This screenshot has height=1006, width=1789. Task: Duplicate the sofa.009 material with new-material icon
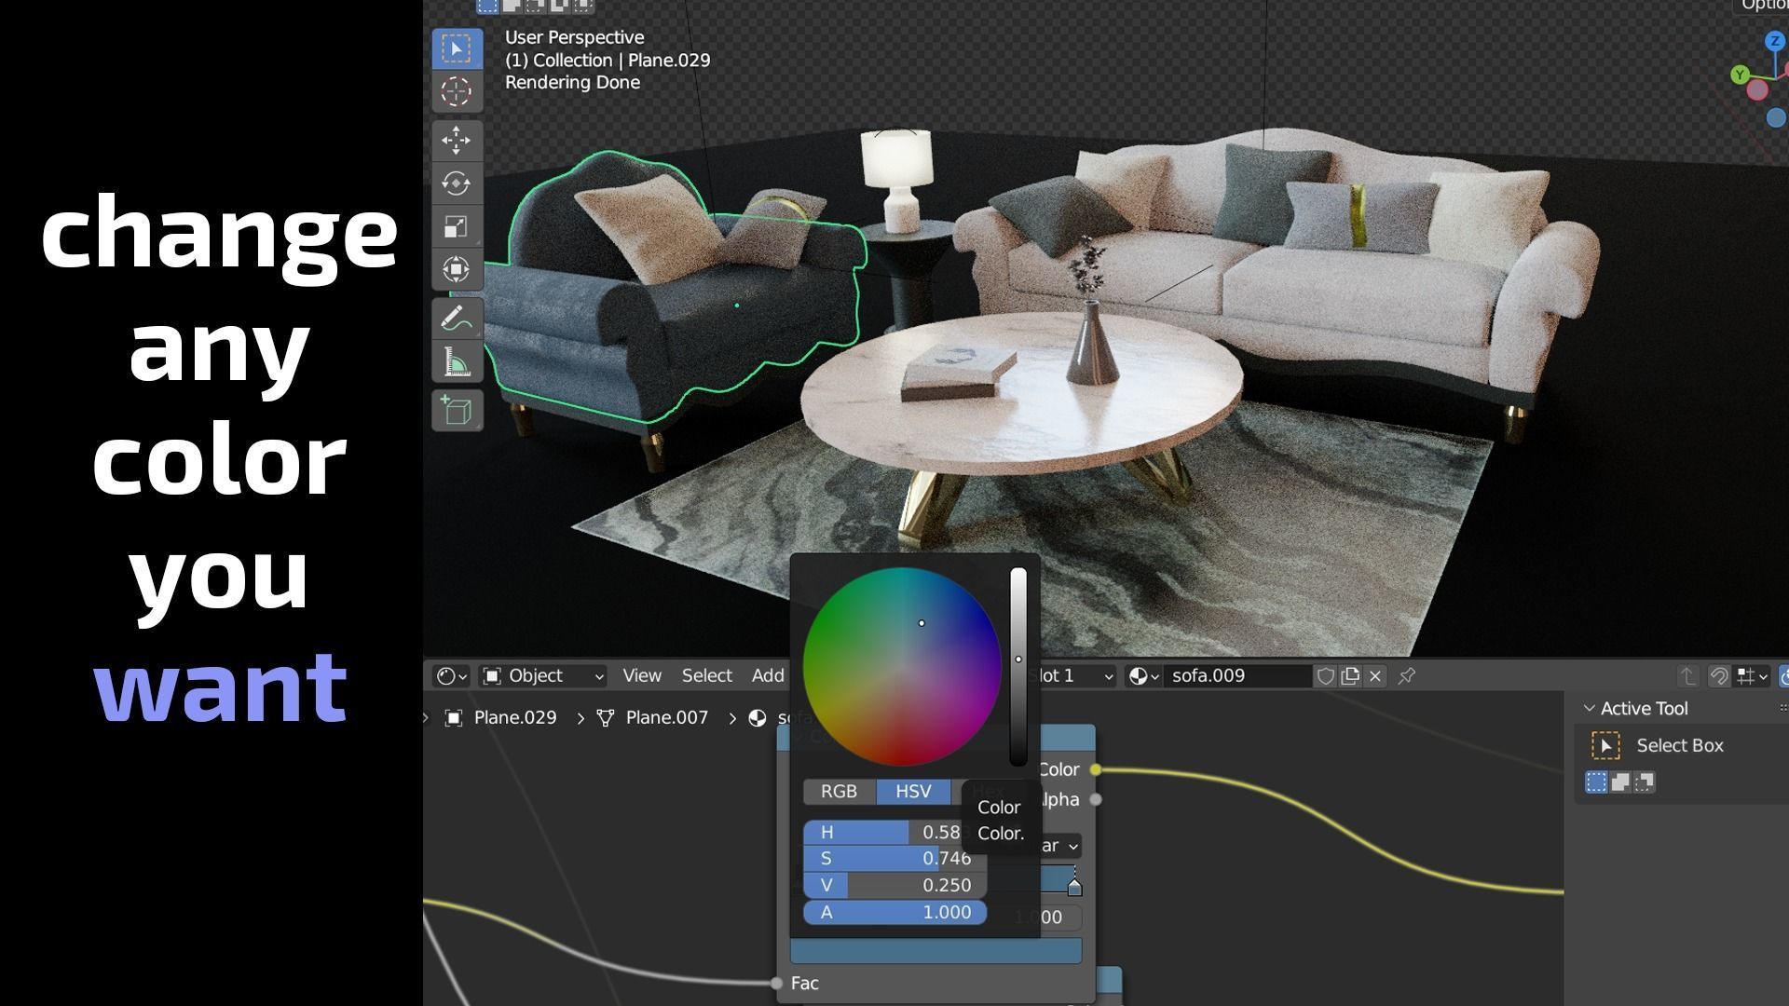tap(1350, 676)
